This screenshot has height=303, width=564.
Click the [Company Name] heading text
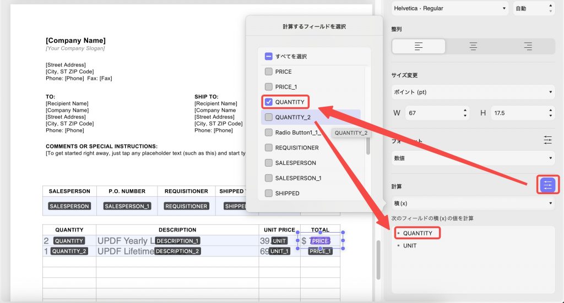(x=75, y=40)
